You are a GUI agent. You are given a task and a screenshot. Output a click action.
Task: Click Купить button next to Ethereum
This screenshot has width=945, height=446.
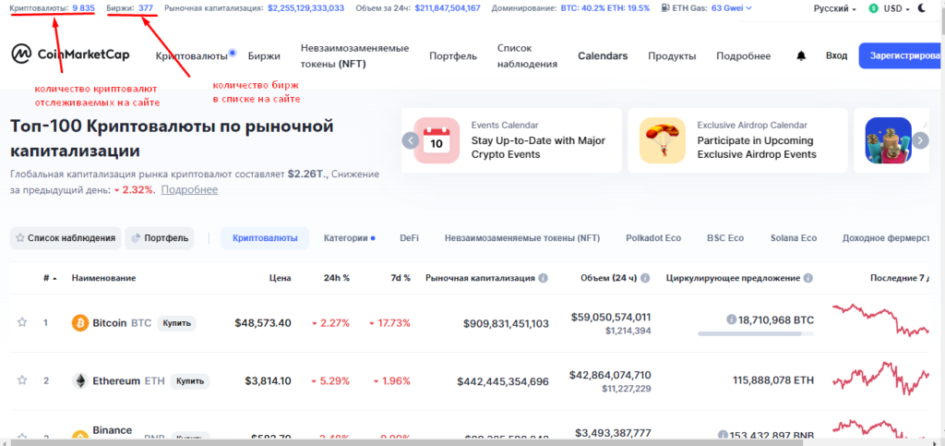click(190, 381)
